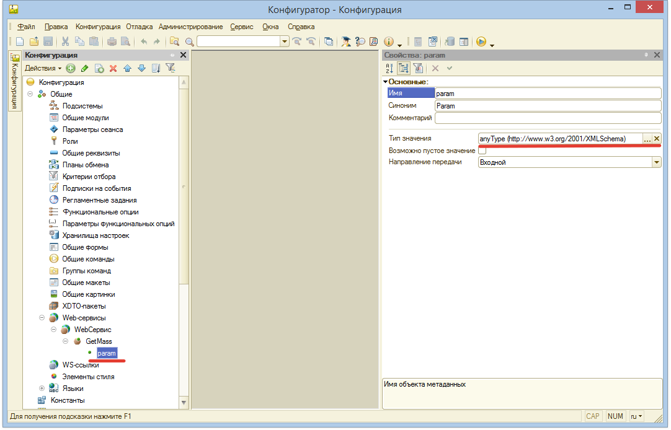The width and height of the screenshot is (671, 430).
Task: Click the green pencil Edit icon
Action: click(x=85, y=68)
